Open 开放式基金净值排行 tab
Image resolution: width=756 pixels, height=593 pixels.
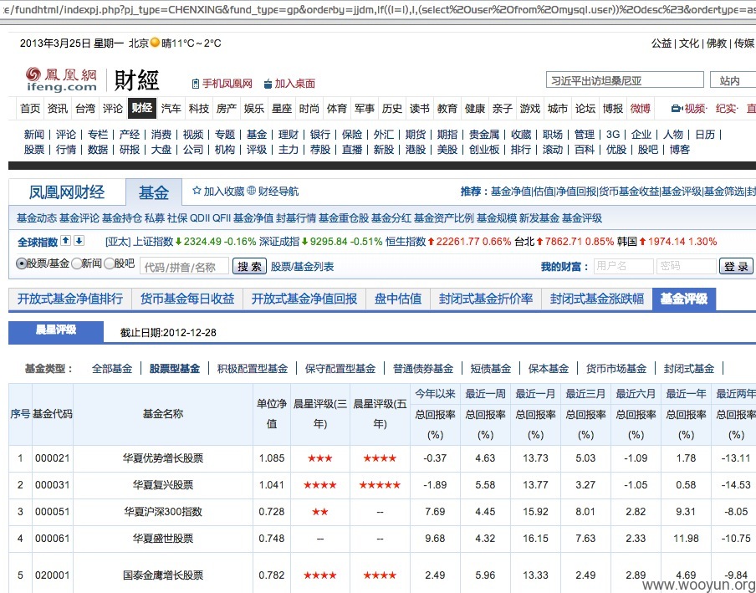(x=70, y=299)
